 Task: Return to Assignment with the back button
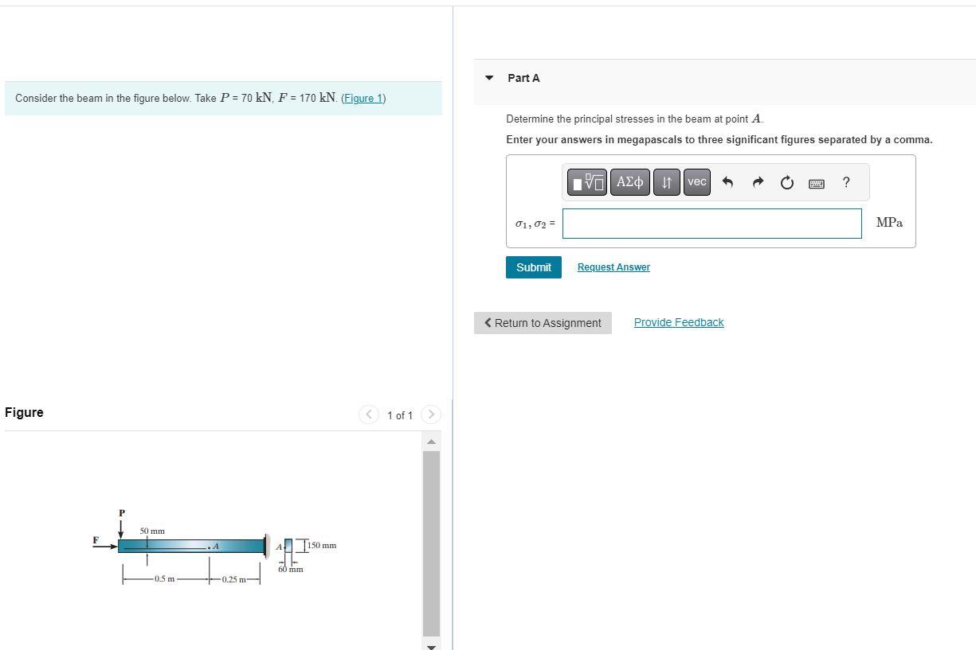tap(543, 322)
